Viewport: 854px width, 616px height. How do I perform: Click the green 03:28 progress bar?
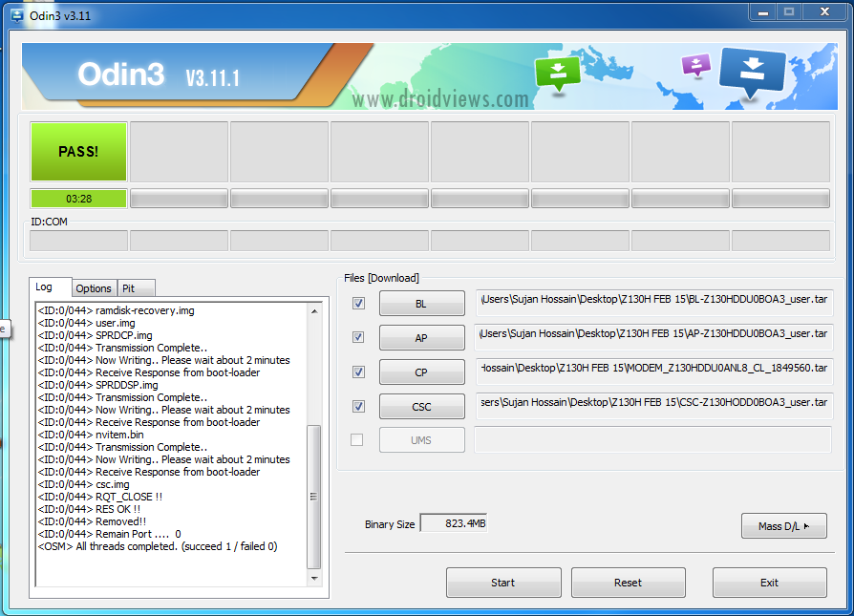point(79,199)
